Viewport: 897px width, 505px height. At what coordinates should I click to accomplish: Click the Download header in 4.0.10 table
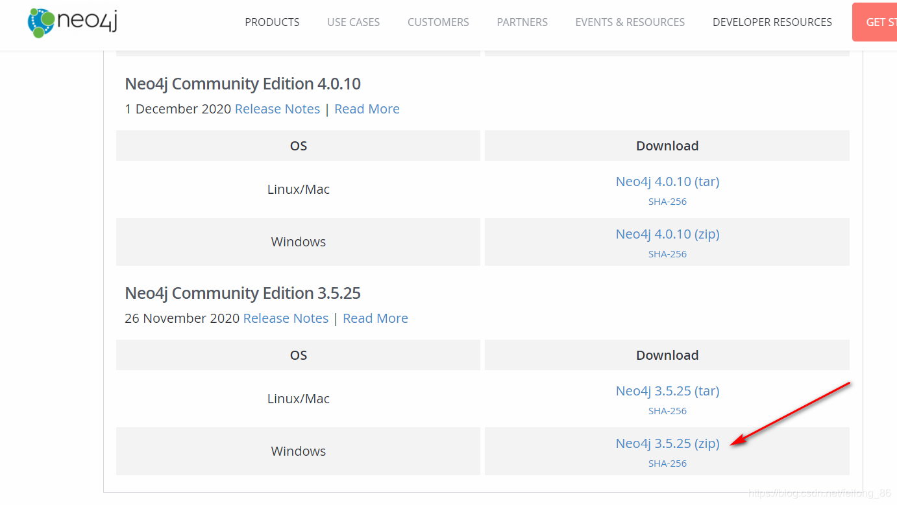click(667, 146)
